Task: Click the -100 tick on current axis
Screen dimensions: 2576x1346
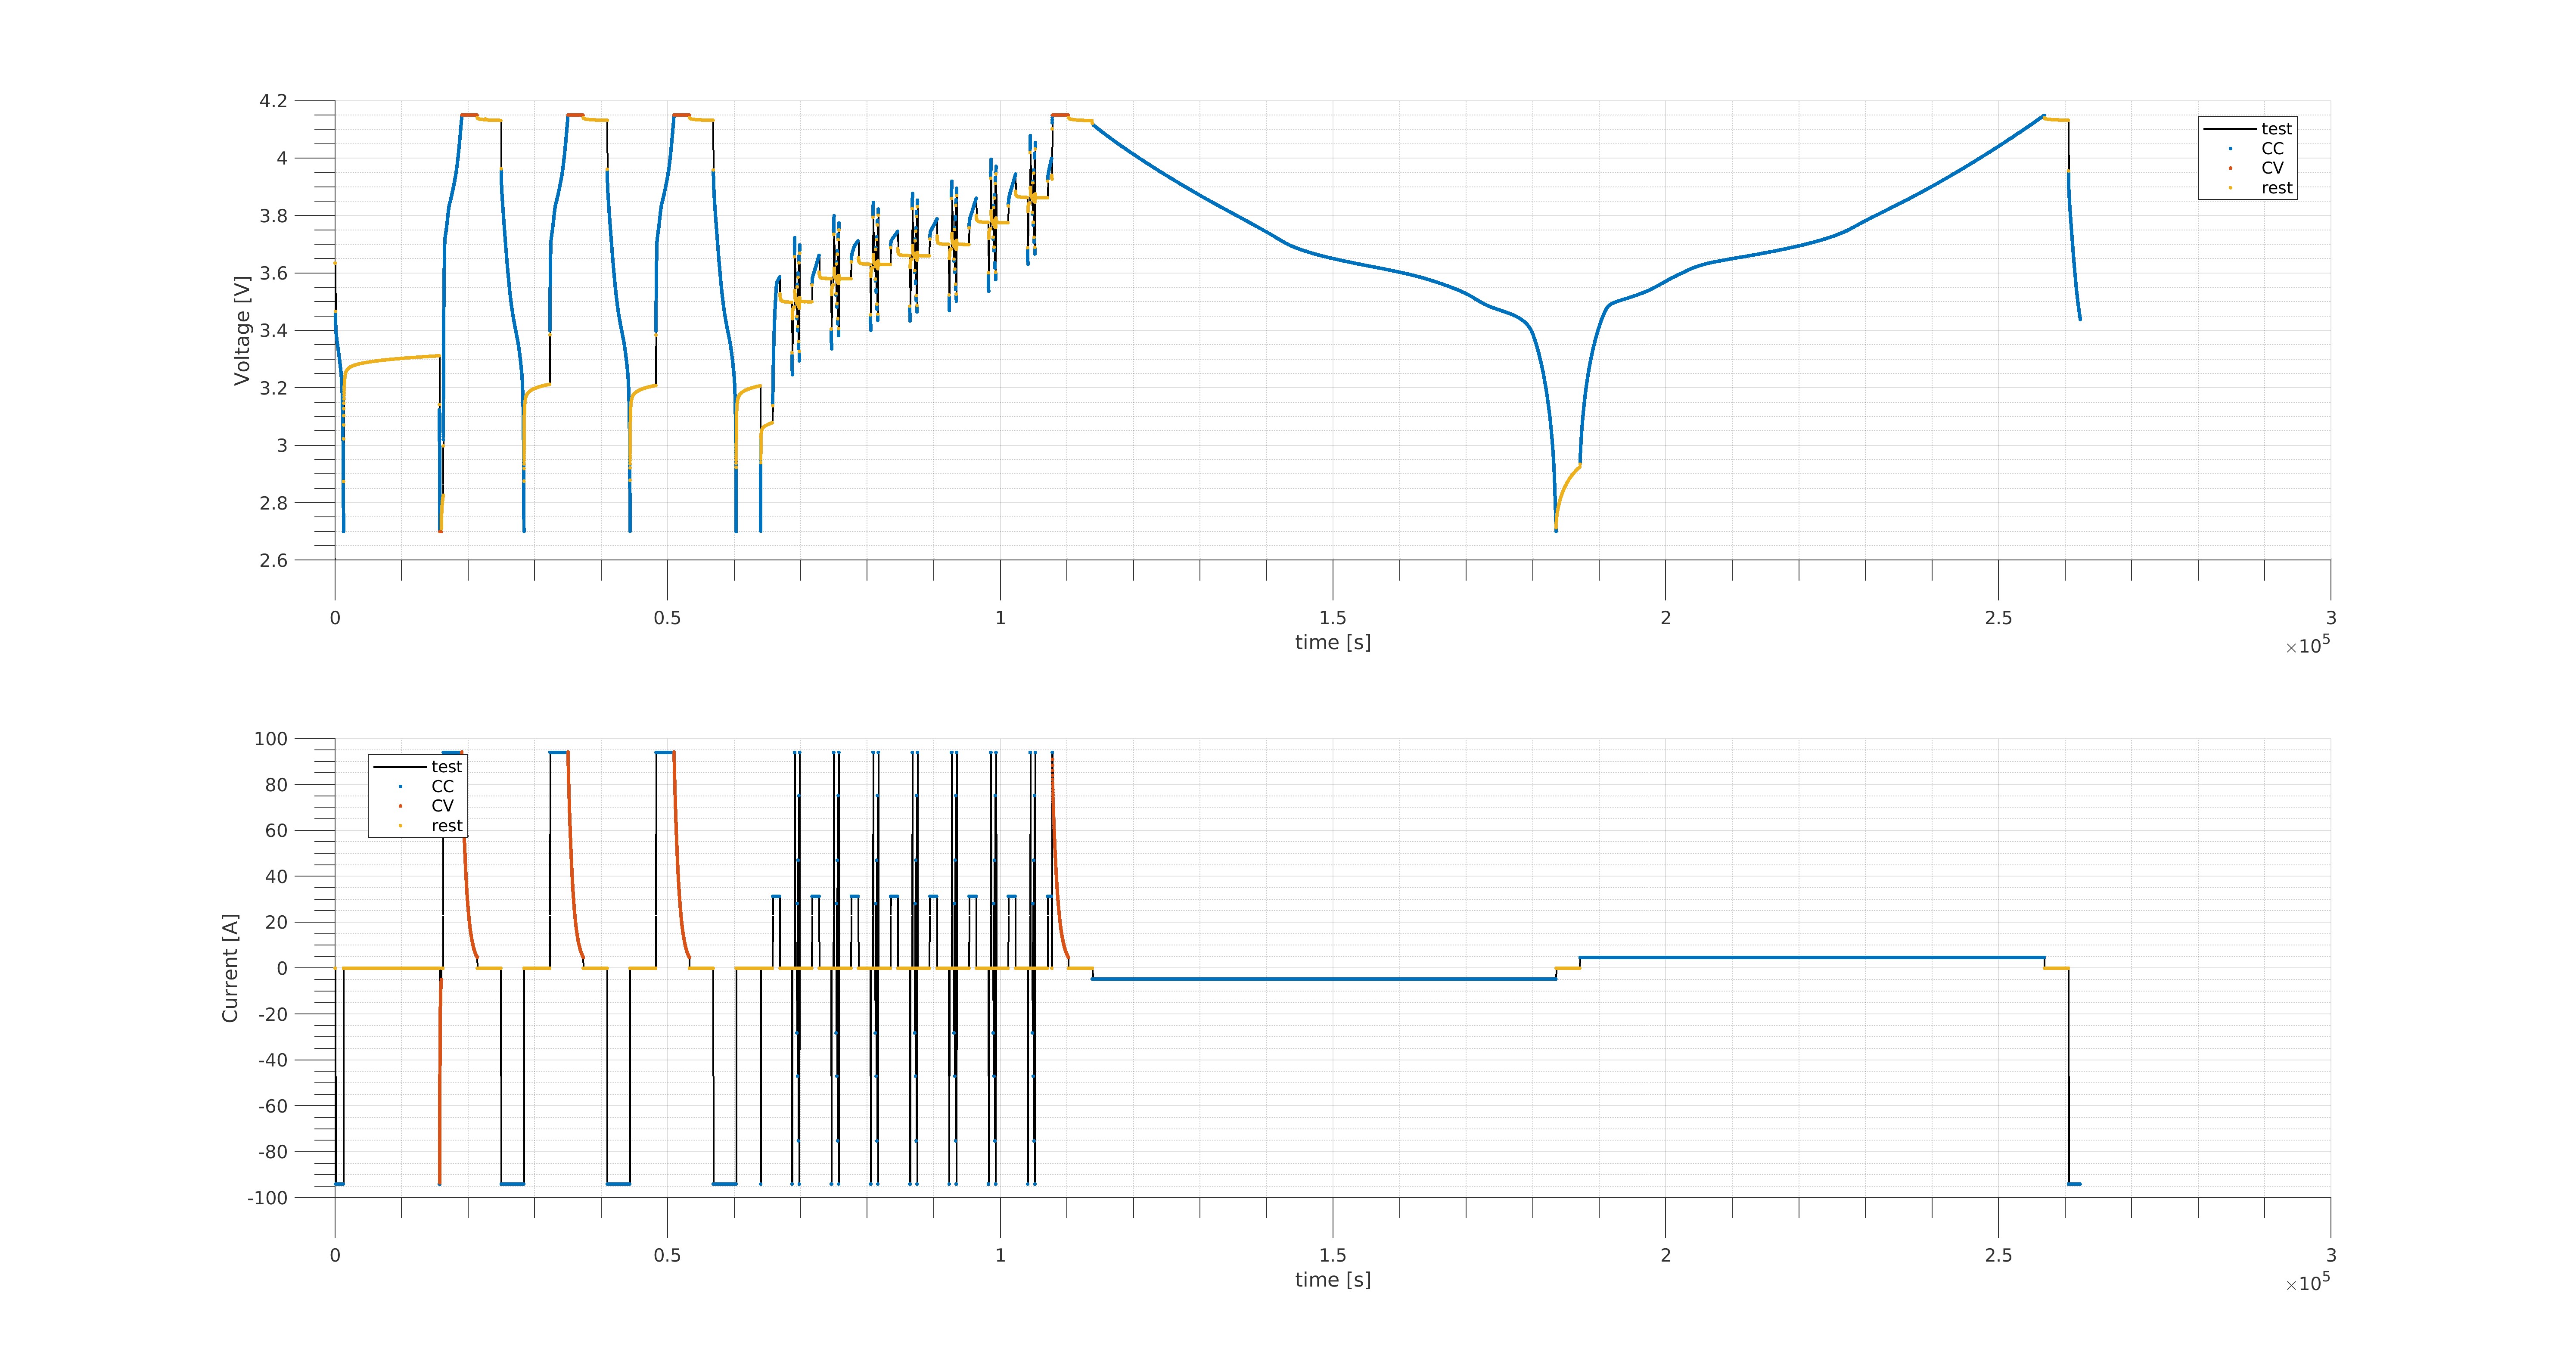Action: point(267,1198)
